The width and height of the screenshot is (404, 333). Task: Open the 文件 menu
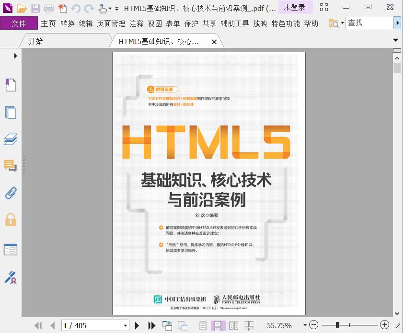19,23
